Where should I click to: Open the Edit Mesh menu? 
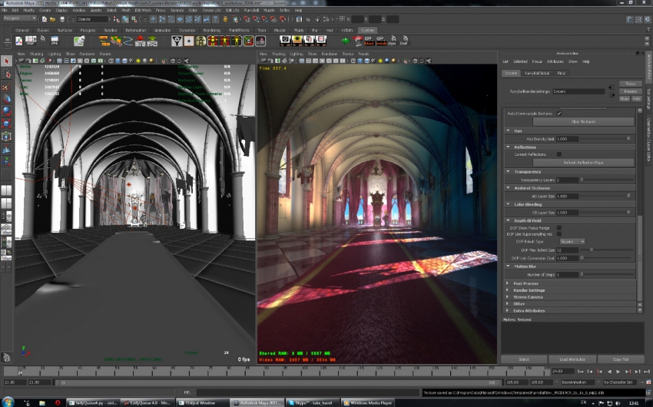[143, 10]
